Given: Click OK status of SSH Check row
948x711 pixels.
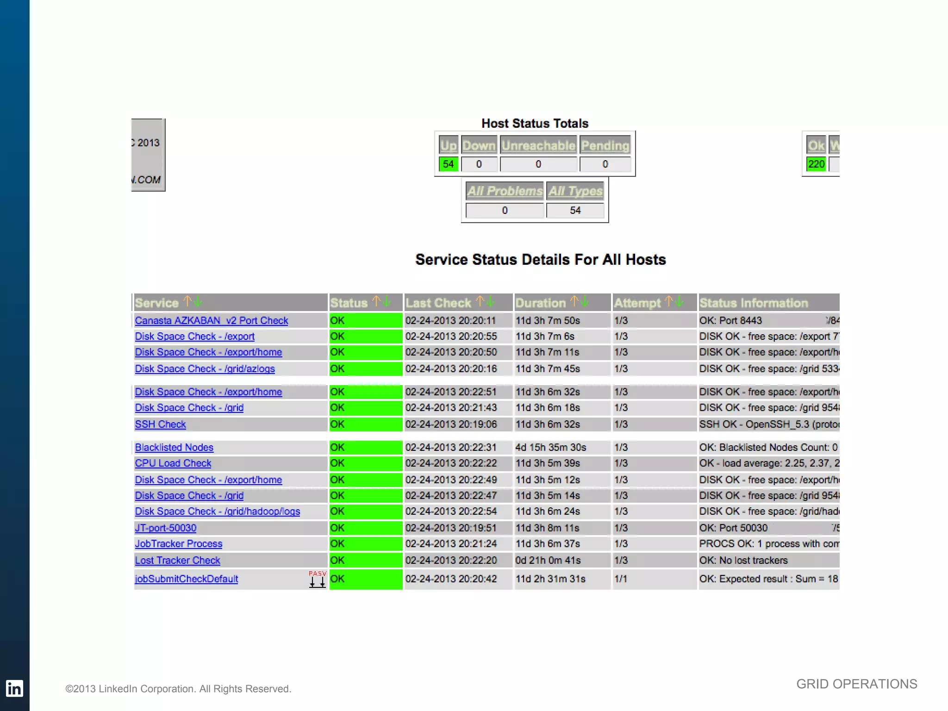Looking at the screenshot, I should click(366, 424).
